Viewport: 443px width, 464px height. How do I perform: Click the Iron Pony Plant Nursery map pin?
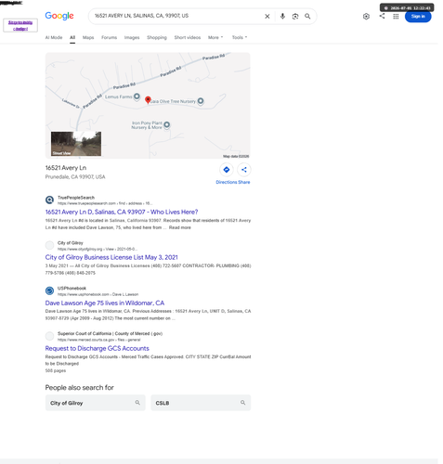tap(166, 124)
